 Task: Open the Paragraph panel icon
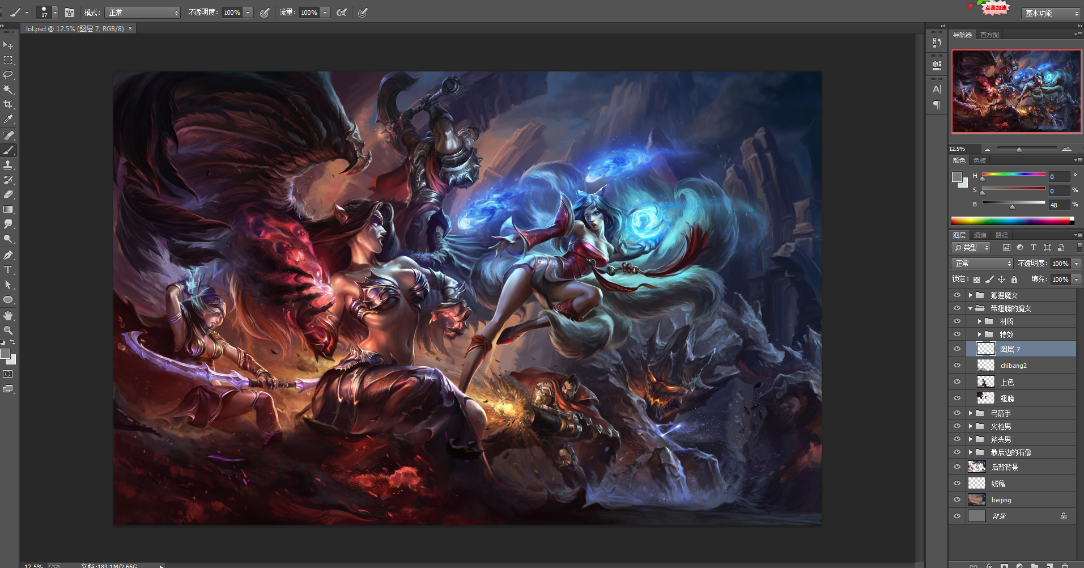[x=937, y=105]
